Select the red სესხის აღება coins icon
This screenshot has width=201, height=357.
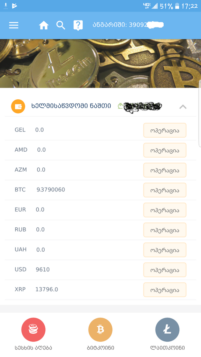coord(33,329)
